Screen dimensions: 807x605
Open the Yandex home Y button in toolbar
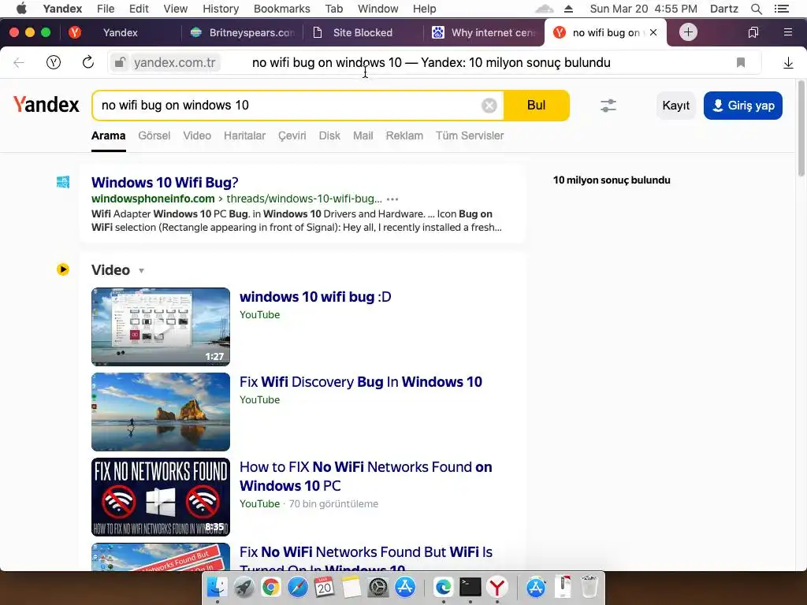click(x=54, y=63)
